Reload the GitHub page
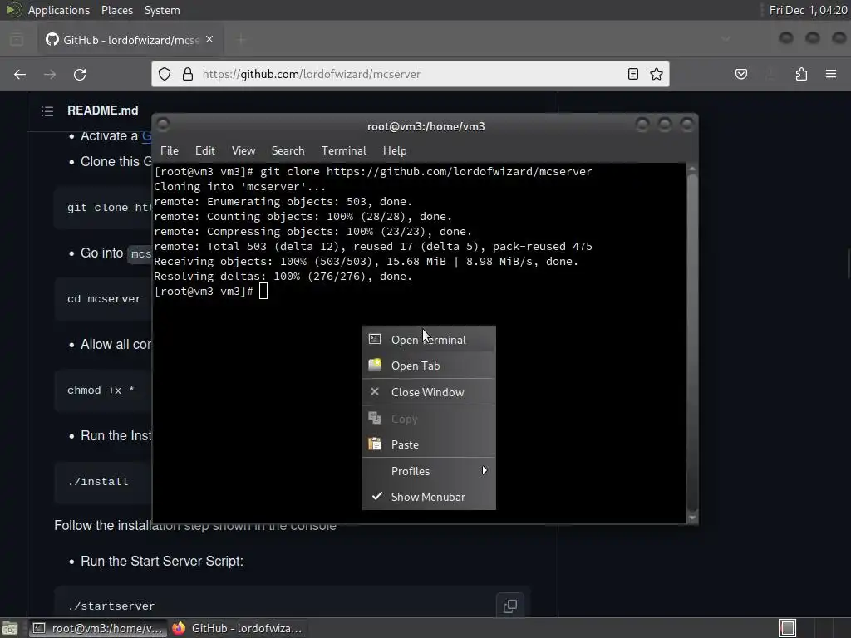 [80, 74]
